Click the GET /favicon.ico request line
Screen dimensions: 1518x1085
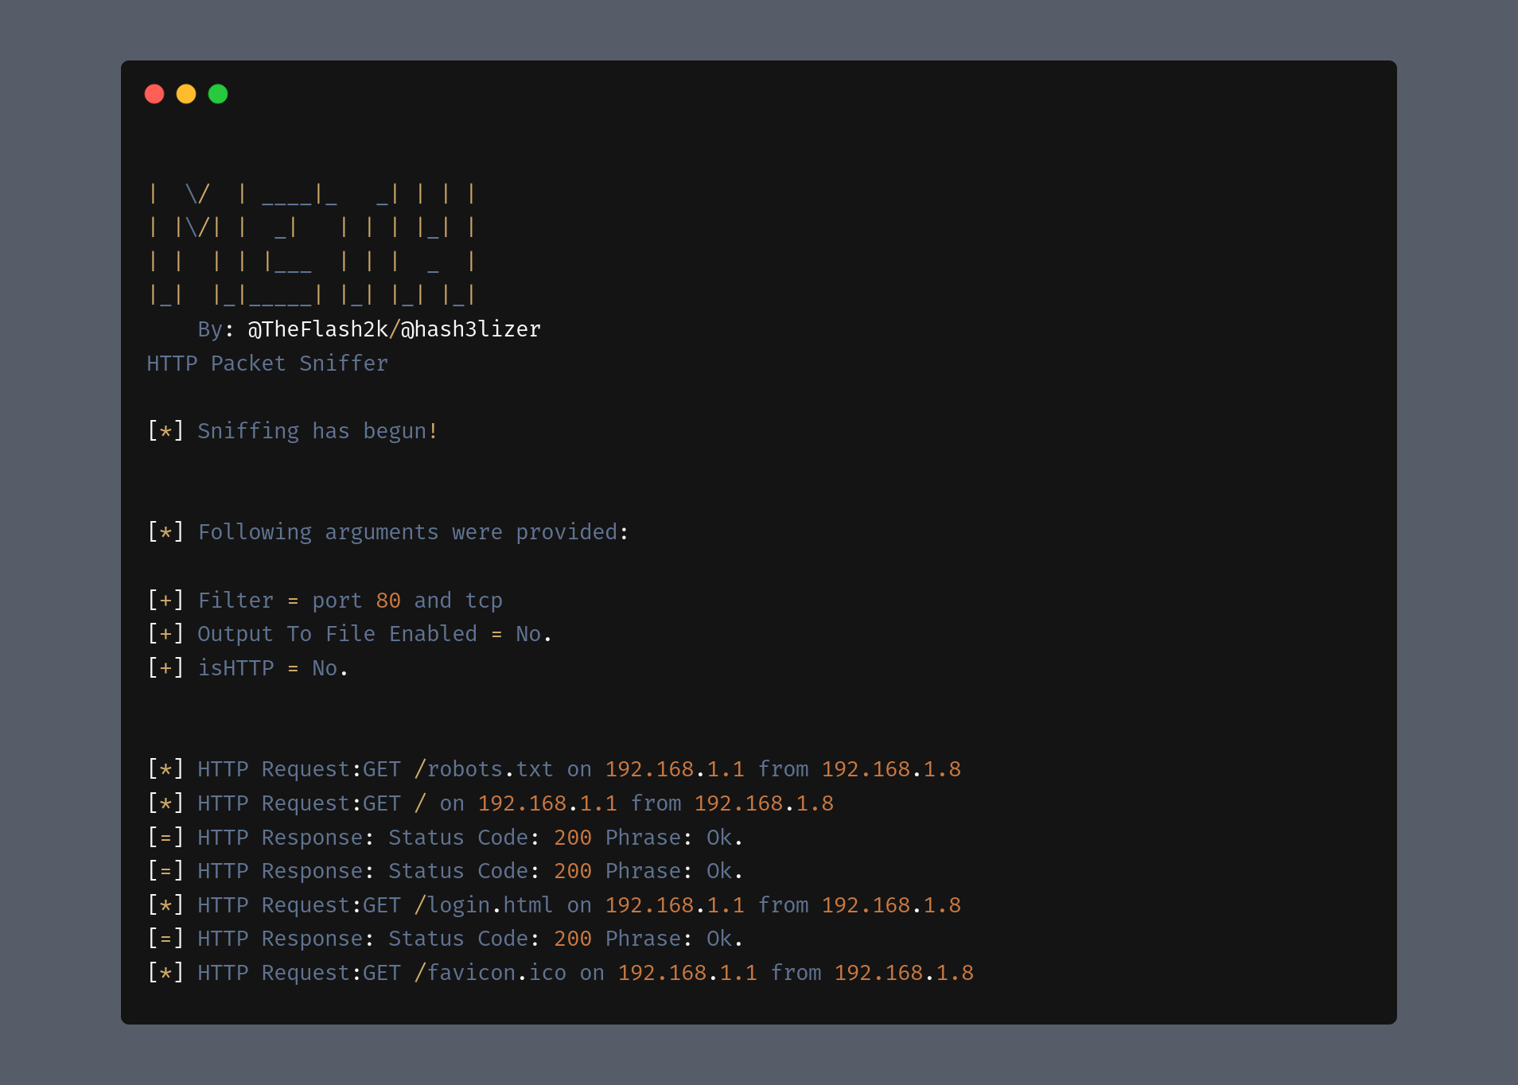click(560, 973)
